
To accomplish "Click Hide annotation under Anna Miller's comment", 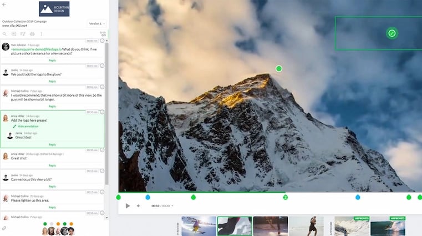I will (x=27, y=126).
